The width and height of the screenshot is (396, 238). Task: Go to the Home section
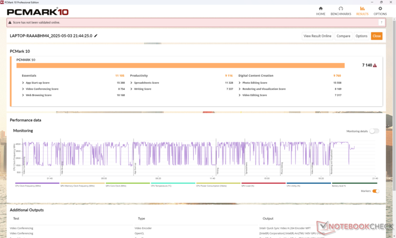(320, 11)
